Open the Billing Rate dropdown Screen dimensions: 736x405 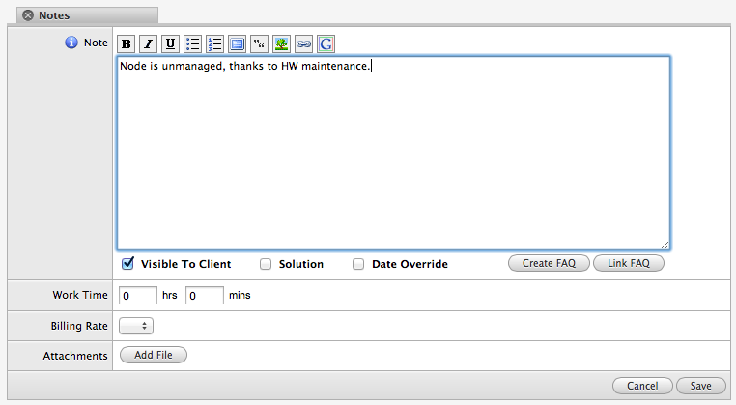136,326
